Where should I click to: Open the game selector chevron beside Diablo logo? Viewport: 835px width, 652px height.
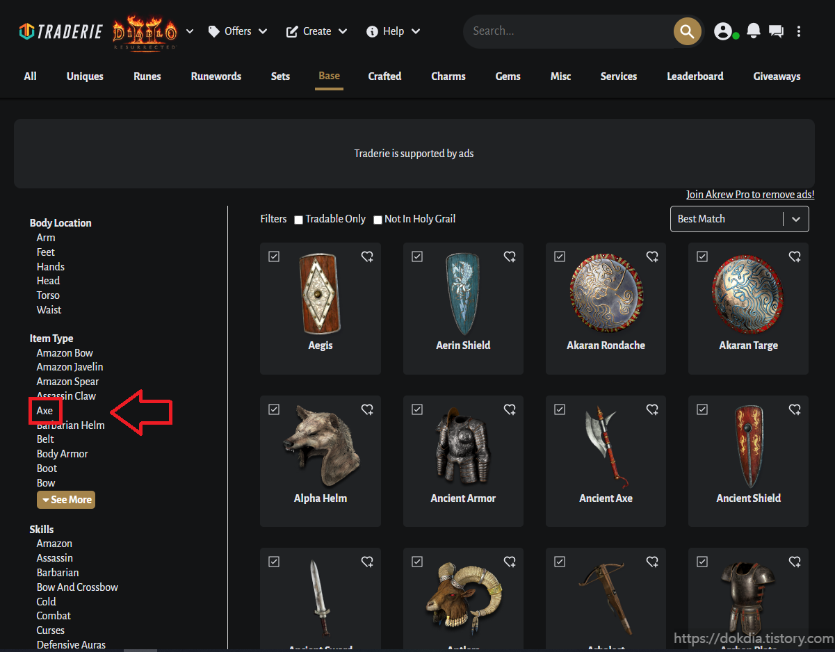(x=190, y=31)
